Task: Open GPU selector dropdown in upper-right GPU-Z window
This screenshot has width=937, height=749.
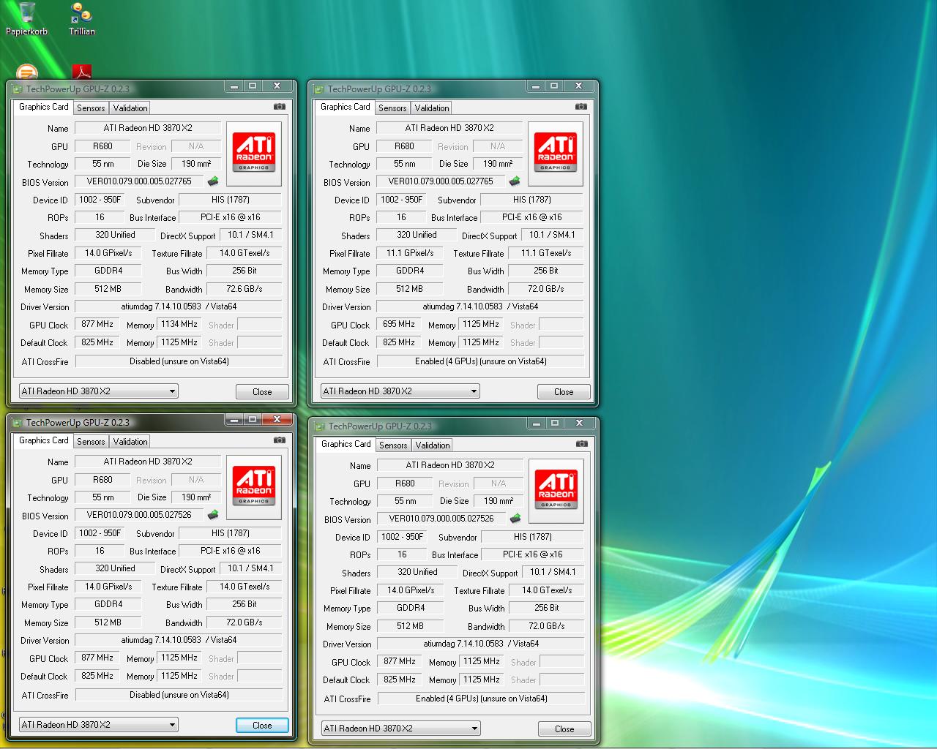Action: [x=400, y=391]
